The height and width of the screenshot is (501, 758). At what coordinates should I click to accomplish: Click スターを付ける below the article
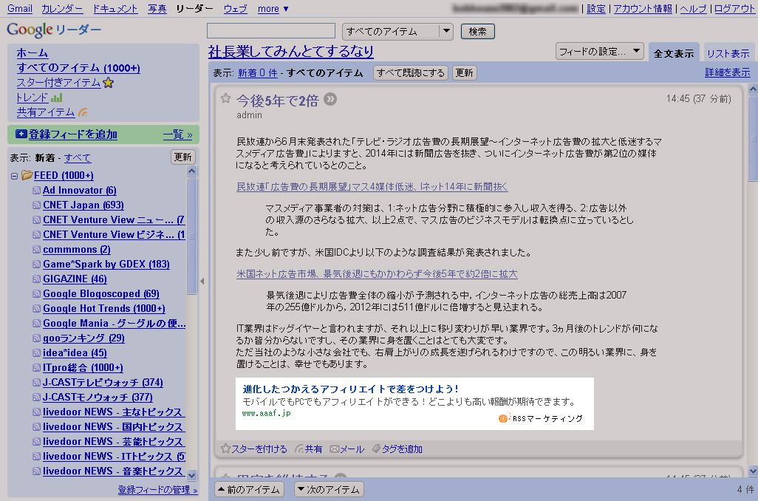[x=254, y=449]
